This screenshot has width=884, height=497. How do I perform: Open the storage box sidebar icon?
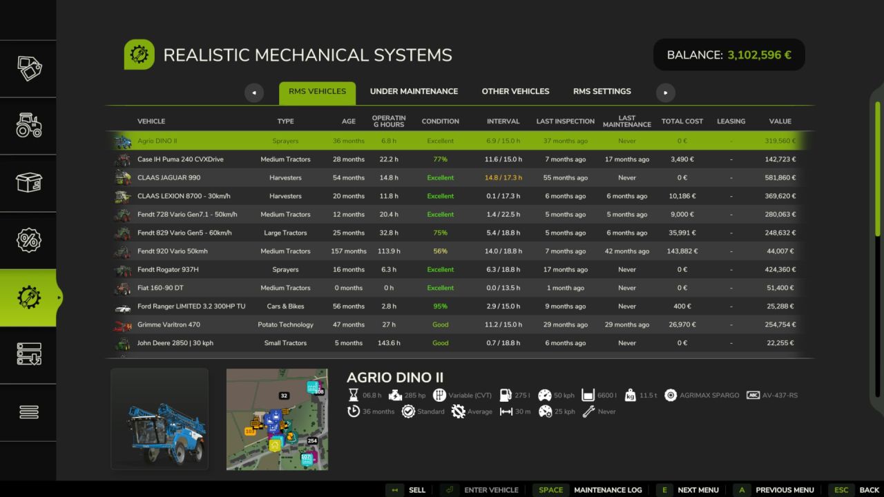click(x=28, y=183)
